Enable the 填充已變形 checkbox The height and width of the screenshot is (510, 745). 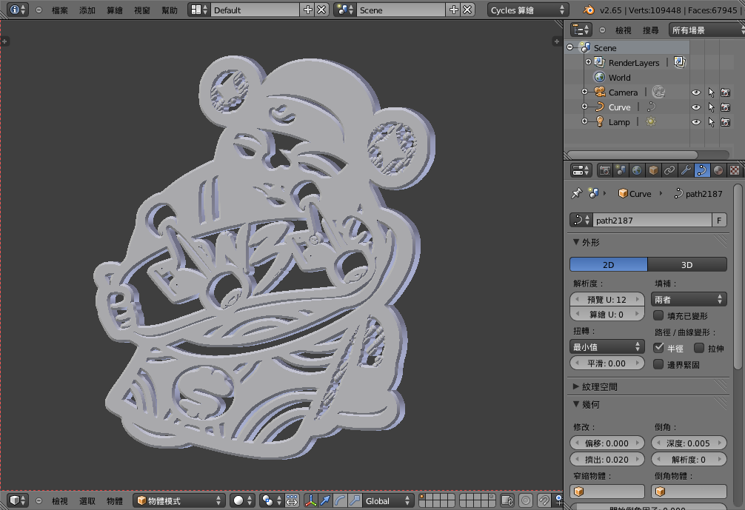pyautogui.click(x=658, y=315)
